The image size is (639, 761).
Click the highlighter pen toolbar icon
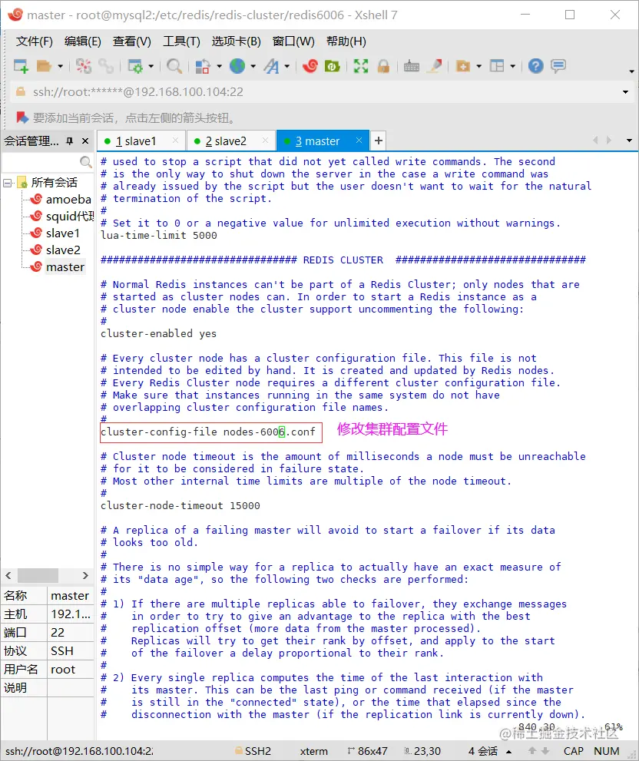coord(434,66)
